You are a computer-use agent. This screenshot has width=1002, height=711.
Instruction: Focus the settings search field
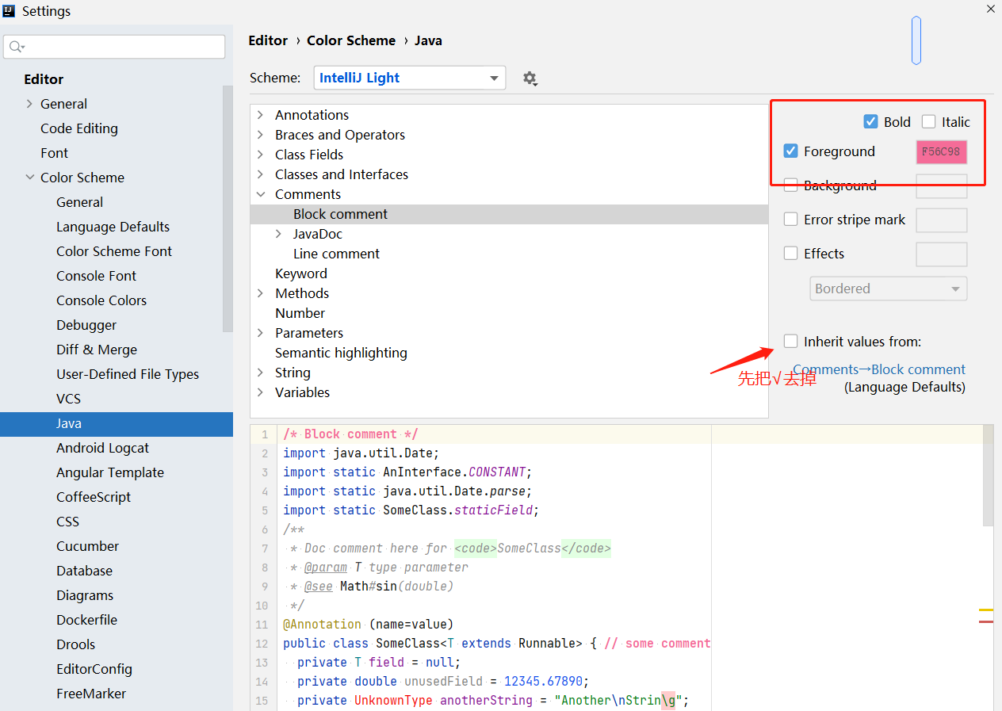(x=115, y=47)
